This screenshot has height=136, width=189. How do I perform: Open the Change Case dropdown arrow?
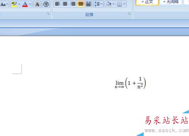7,4
